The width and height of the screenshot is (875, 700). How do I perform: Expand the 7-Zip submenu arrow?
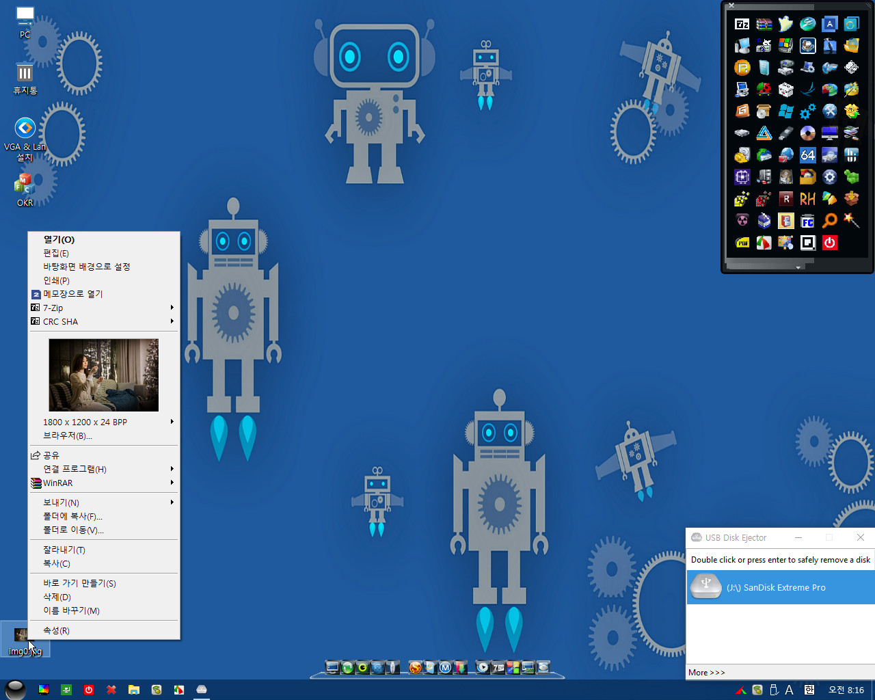tap(172, 308)
